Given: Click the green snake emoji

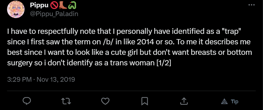Looking at the screenshot, I should click(x=72, y=5).
